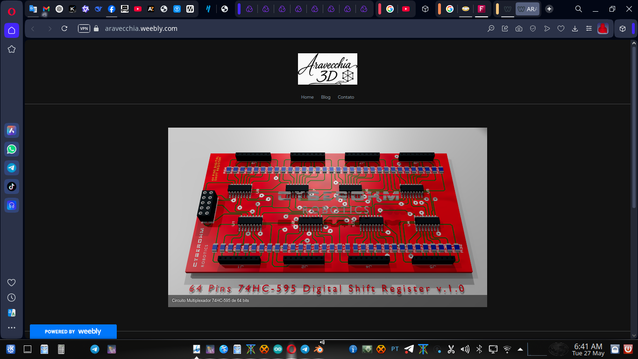
Task: Open the Arduino IDE taskbar icon
Action: tap(278, 349)
